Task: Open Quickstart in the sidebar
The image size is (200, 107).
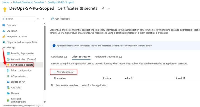Action: tap(12, 31)
